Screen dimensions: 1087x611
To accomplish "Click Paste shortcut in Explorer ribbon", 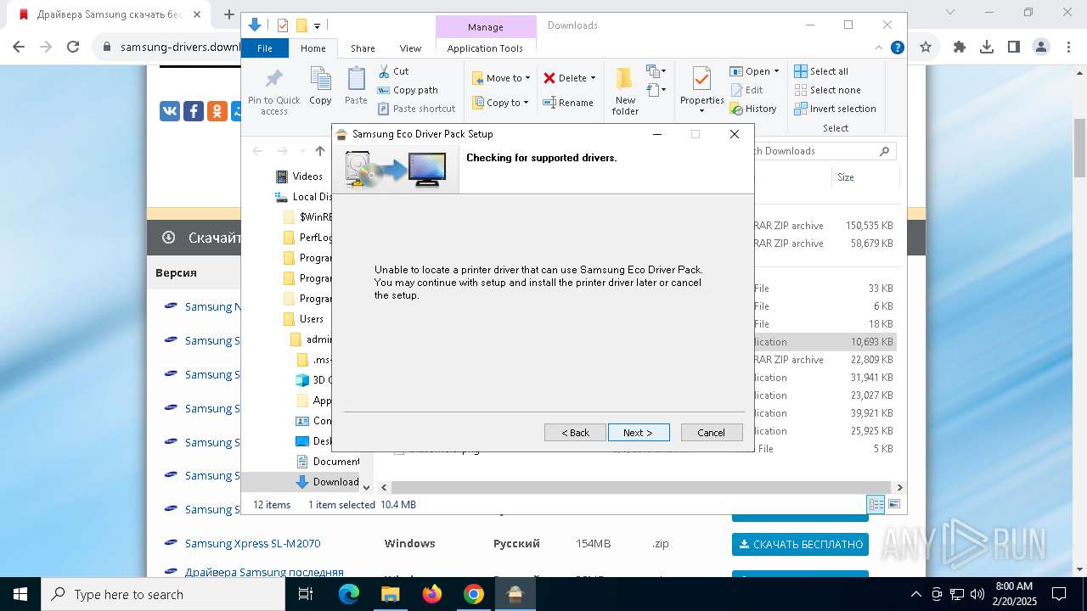I will pyautogui.click(x=417, y=109).
